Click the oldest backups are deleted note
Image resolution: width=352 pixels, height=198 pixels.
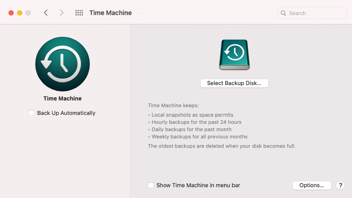221,146
